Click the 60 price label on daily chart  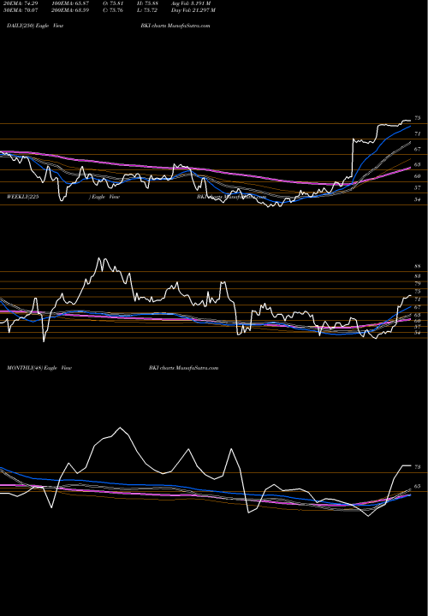coord(418,176)
